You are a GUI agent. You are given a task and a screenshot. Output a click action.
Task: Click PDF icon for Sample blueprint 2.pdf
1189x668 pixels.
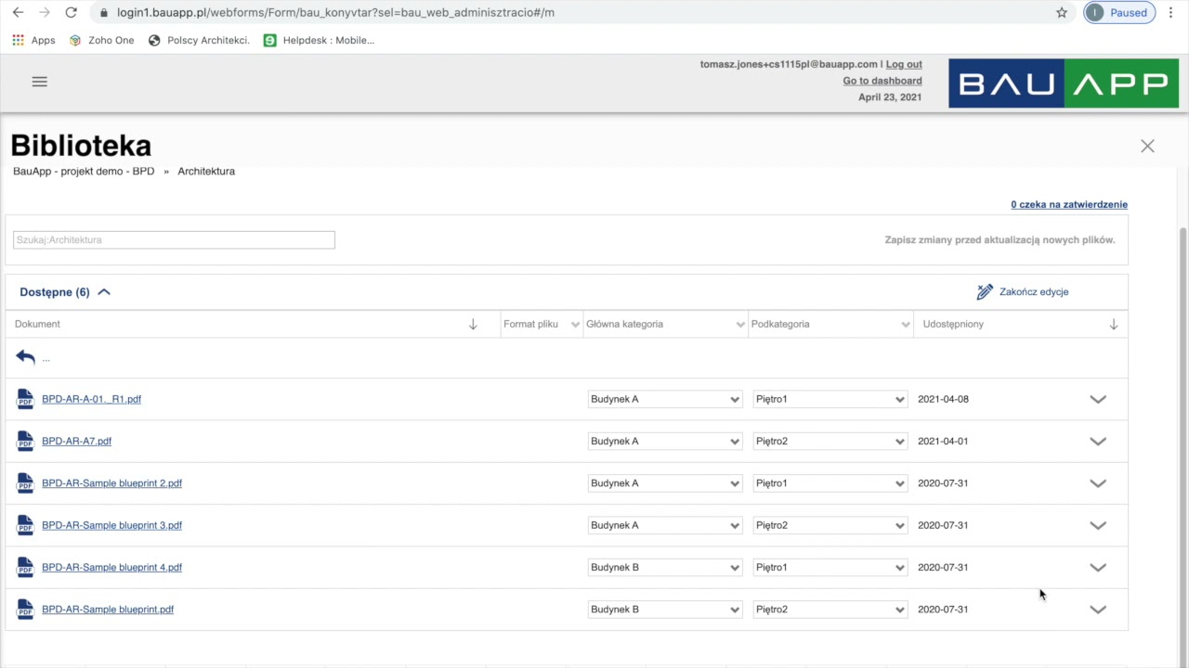coord(25,483)
